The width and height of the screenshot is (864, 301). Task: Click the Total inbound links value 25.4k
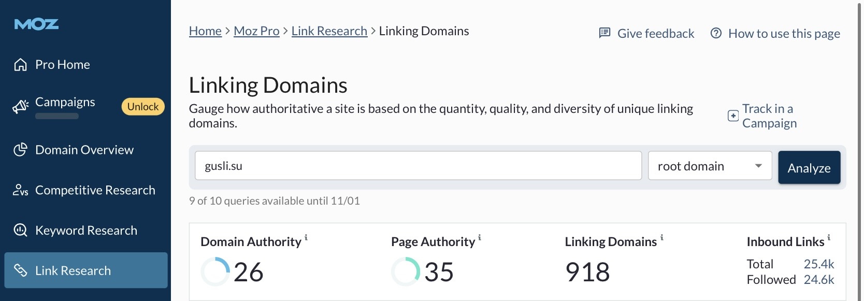819,264
